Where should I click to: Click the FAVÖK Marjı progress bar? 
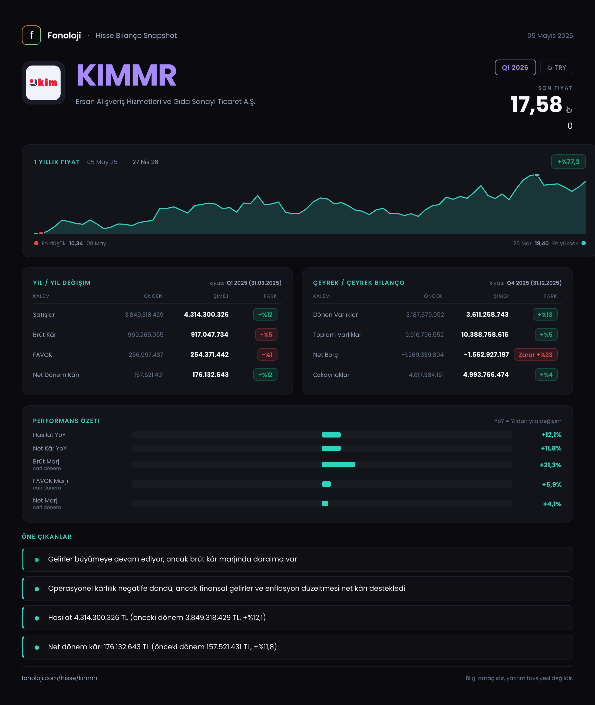322,484
